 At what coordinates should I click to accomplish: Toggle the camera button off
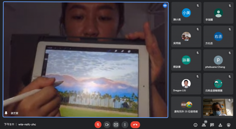pyautogui.click(x=107, y=125)
